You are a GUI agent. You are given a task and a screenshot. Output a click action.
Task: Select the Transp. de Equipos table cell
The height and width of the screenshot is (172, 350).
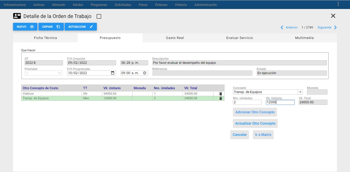52,98
